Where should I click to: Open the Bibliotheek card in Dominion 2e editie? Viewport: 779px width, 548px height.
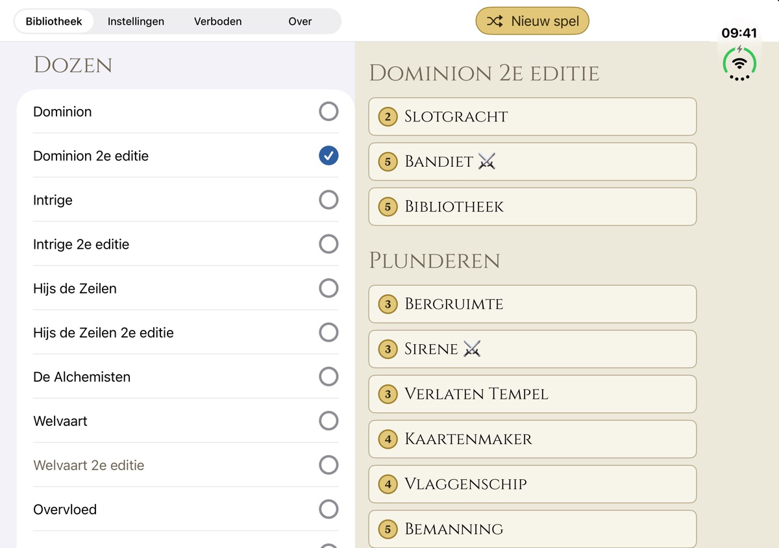(532, 206)
